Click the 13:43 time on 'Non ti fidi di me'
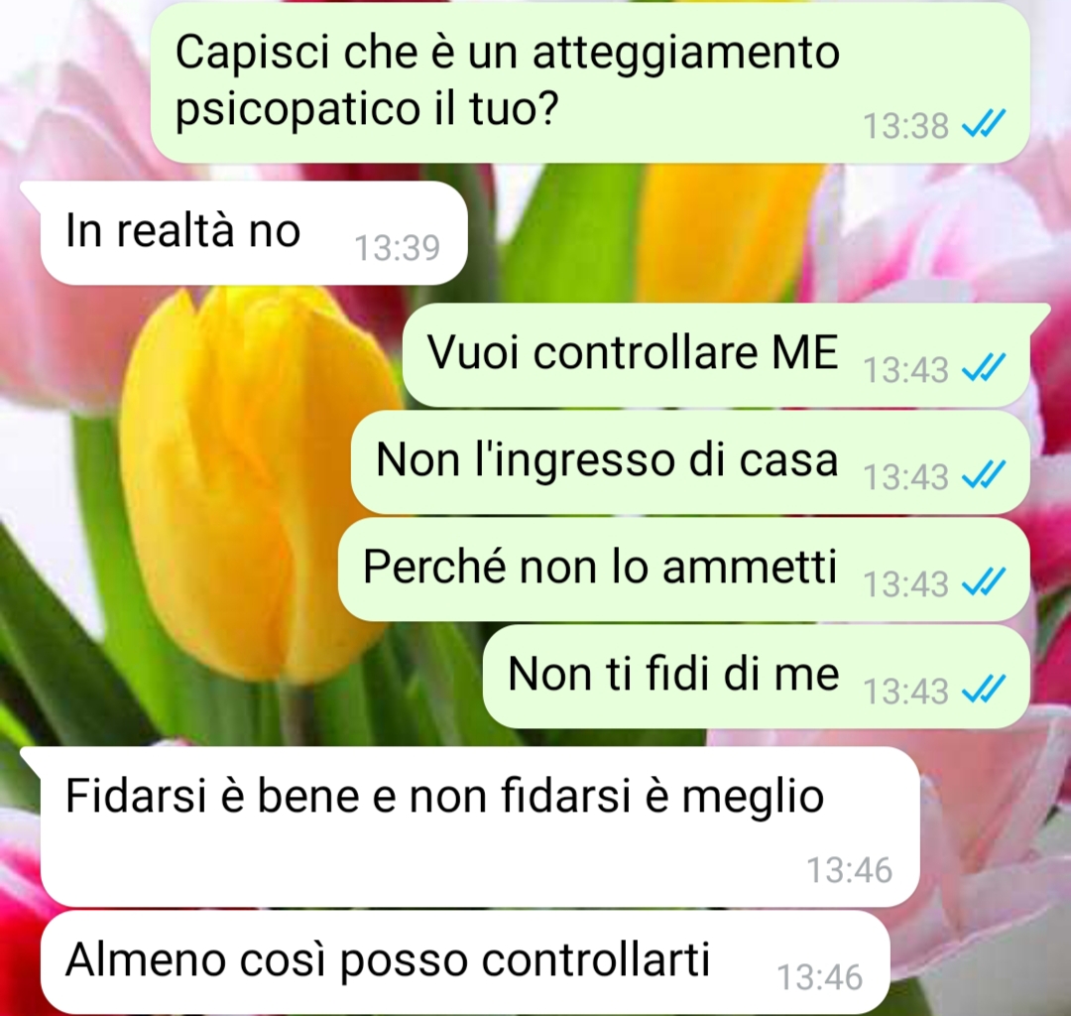This screenshot has width=1071, height=1016. click(905, 692)
